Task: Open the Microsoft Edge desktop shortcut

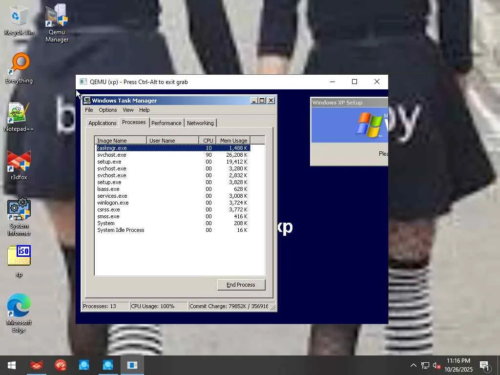Action: point(19,312)
